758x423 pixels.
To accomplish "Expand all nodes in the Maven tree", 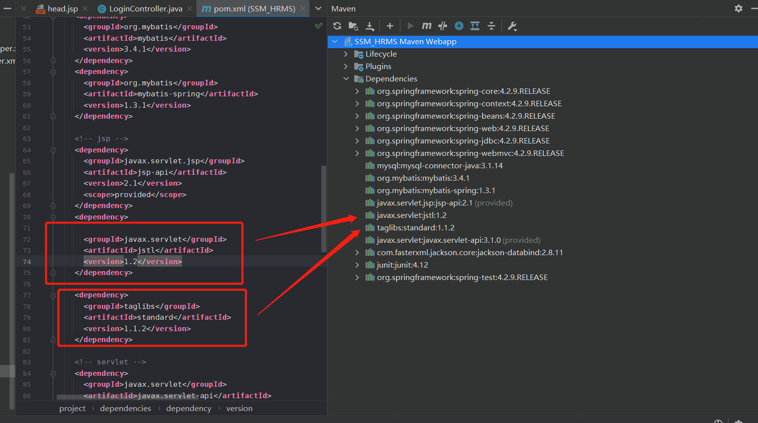I will pyautogui.click(x=474, y=25).
